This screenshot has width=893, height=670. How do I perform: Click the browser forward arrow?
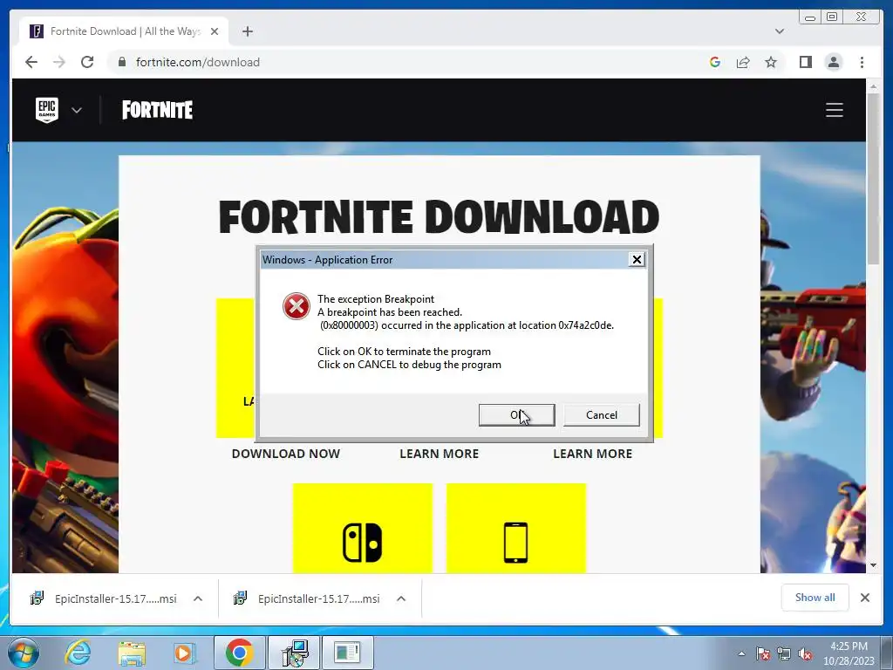[x=59, y=62]
